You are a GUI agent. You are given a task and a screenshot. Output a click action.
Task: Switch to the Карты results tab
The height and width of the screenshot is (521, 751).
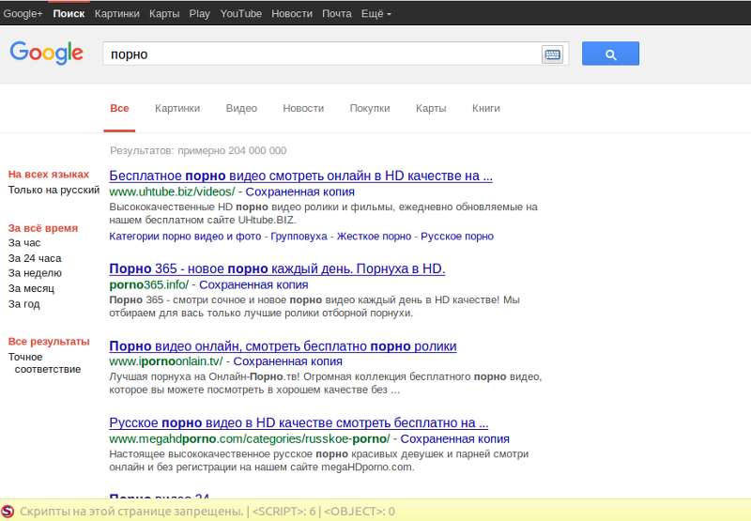431,109
